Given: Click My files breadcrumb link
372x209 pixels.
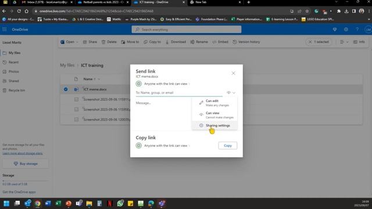Looking at the screenshot, I should pos(67,65).
